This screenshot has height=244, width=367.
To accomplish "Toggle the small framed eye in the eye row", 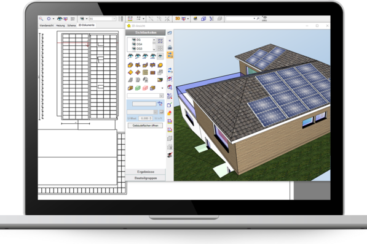I will pos(160,56).
